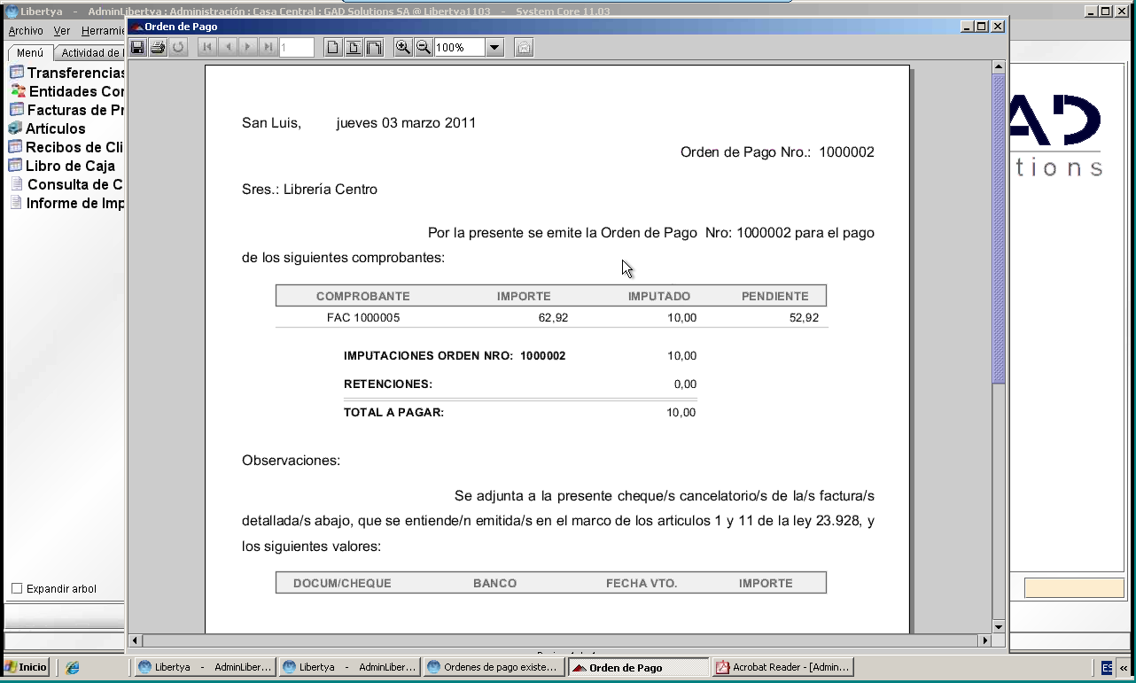This screenshot has height=683, width=1136.
Task: Click the ES language indicator in tray
Action: coord(1108,668)
